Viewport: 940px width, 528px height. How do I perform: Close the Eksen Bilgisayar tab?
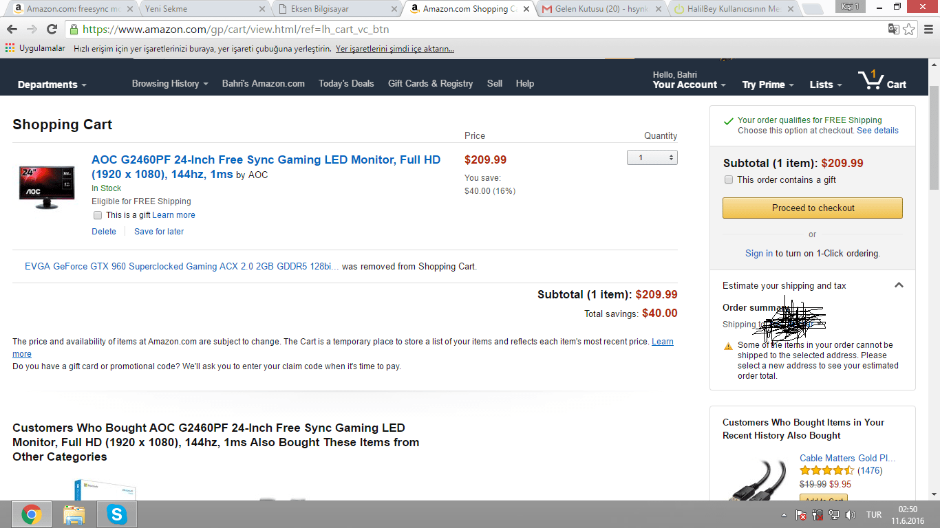394,9
